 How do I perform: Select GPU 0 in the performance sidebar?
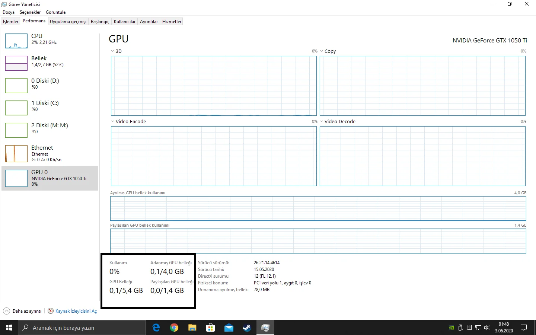point(50,178)
